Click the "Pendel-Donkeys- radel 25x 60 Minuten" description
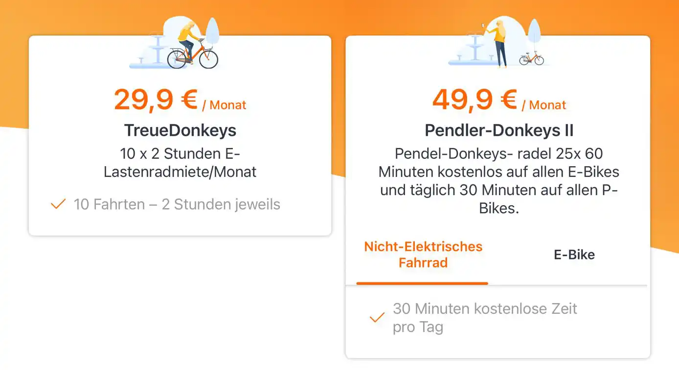679x370 pixels. [498, 181]
